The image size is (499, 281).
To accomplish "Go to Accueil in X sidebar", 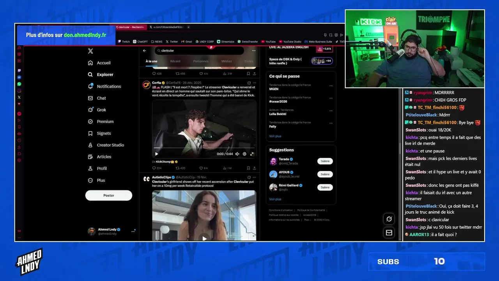I will tap(99, 63).
